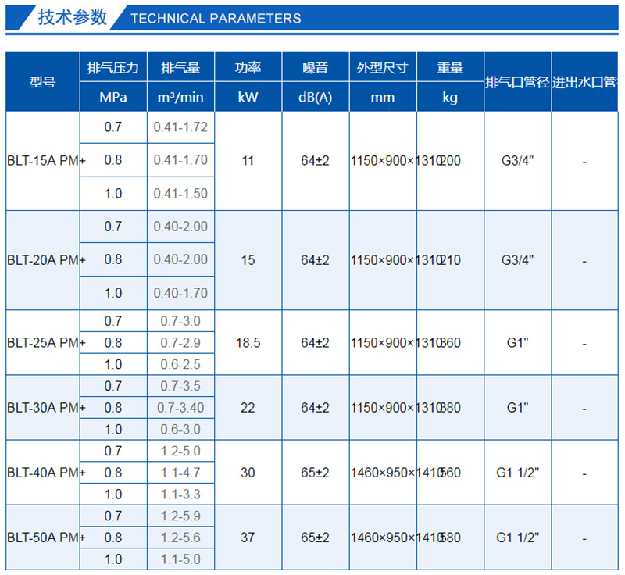Click the kW unit cell
The width and height of the screenshot is (625, 575).
(248, 97)
